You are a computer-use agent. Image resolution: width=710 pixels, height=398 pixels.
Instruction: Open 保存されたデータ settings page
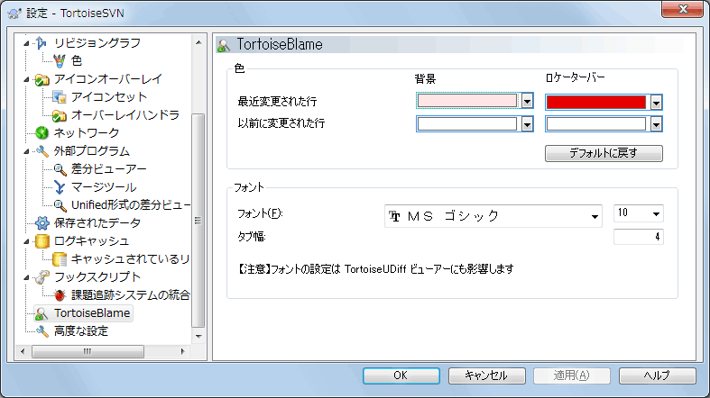click(97, 222)
